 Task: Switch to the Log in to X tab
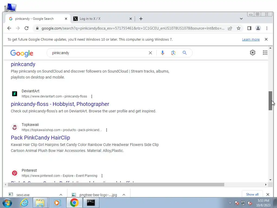tap(103, 19)
